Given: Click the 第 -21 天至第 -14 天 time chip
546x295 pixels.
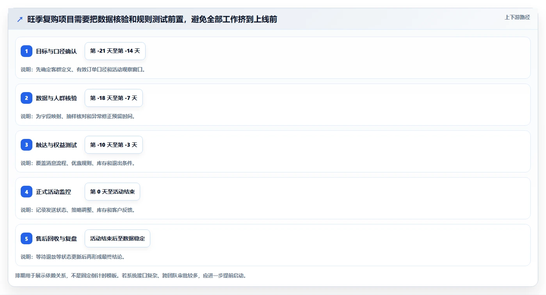Looking at the screenshot, I should click(115, 51).
